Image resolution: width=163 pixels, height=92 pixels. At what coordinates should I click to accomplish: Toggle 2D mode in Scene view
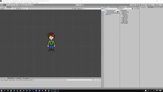(x=12, y=9)
